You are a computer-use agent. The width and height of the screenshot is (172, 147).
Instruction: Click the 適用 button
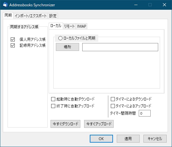tap(128, 139)
